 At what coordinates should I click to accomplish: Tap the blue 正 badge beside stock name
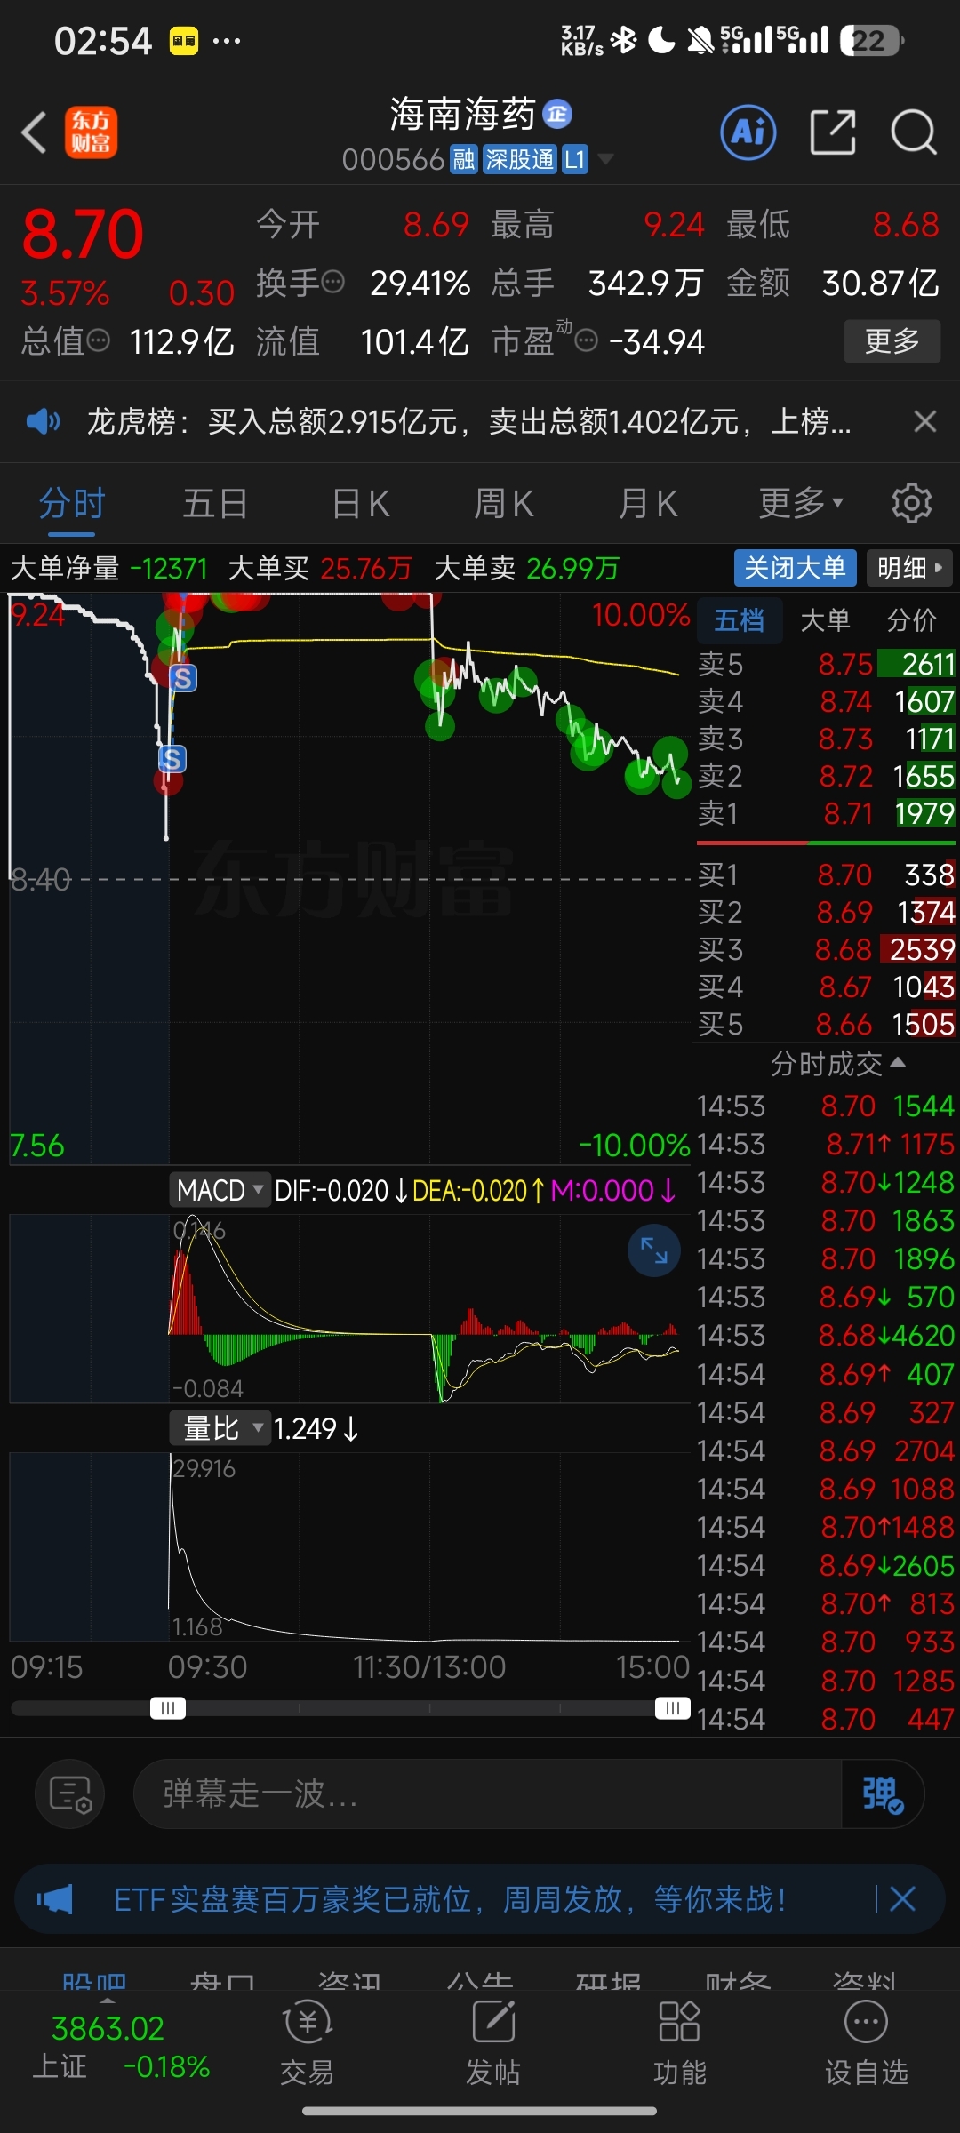(x=557, y=114)
